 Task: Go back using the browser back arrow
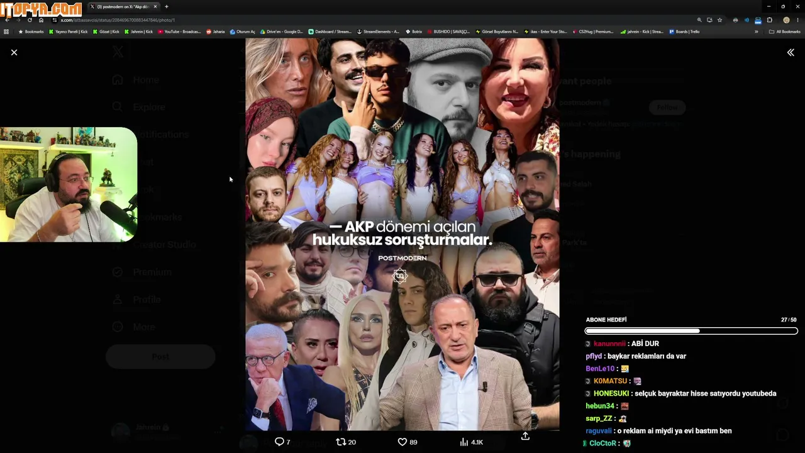tap(7, 20)
